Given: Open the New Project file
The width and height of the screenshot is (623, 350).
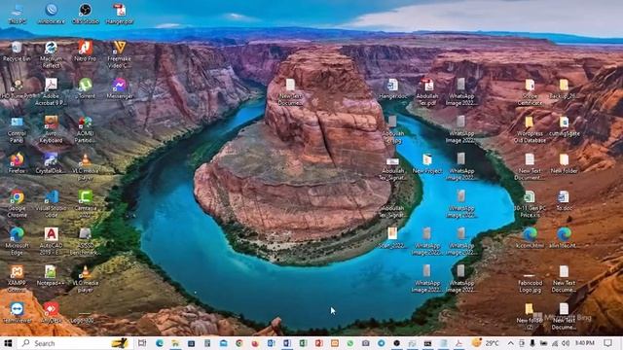Looking at the screenshot, I should (427, 163).
